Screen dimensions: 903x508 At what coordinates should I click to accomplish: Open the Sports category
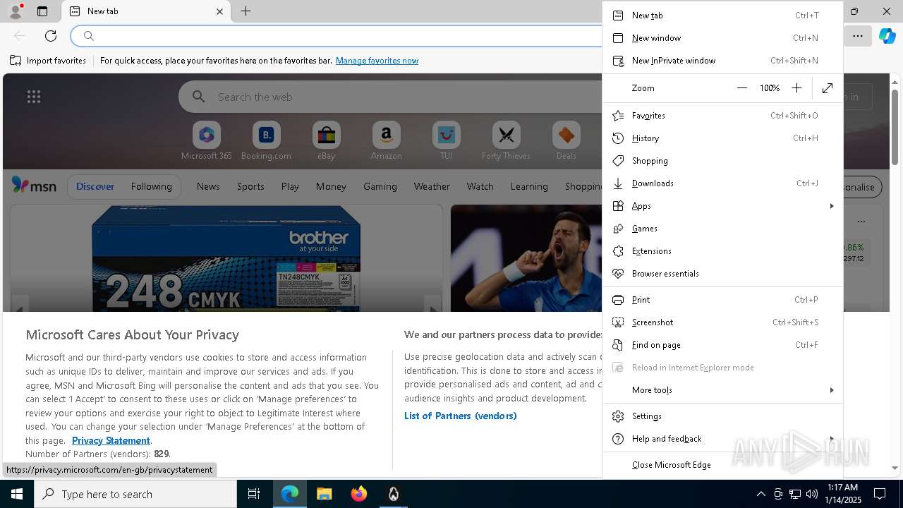coord(250,186)
